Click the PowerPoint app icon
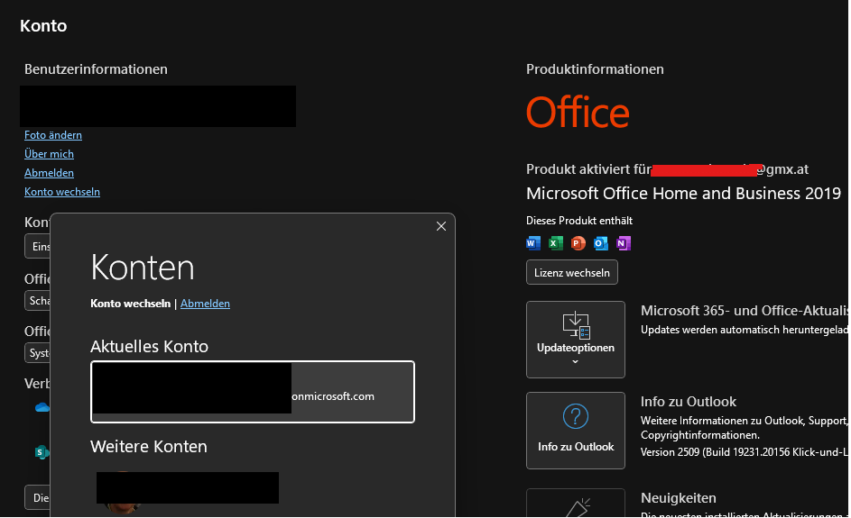851x518 pixels. click(x=578, y=243)
